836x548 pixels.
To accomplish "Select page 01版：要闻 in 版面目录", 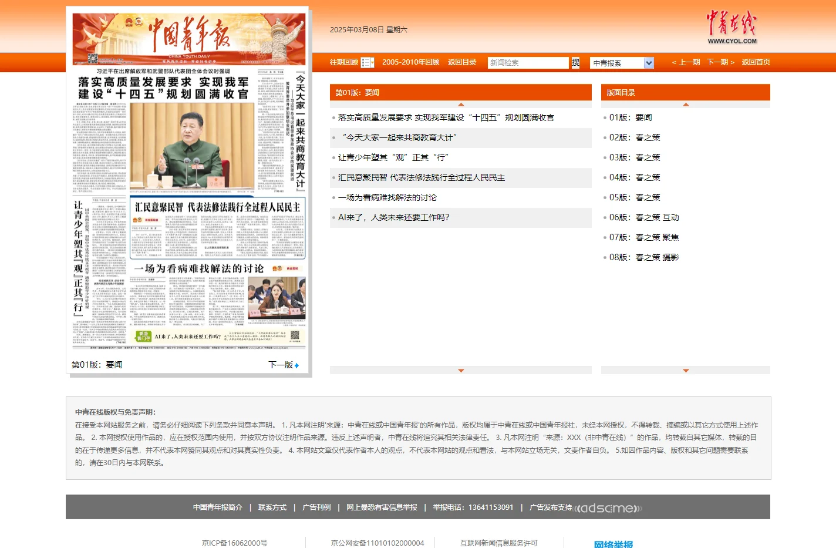I will click(631, 117).
